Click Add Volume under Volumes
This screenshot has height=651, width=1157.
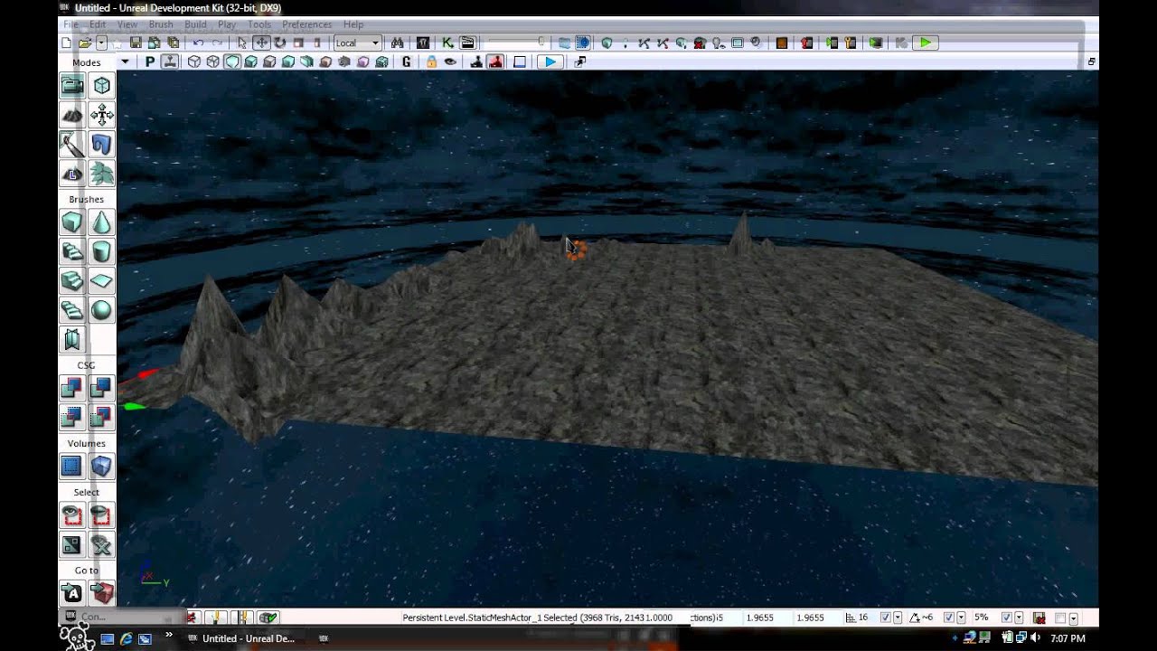(101, 467)
